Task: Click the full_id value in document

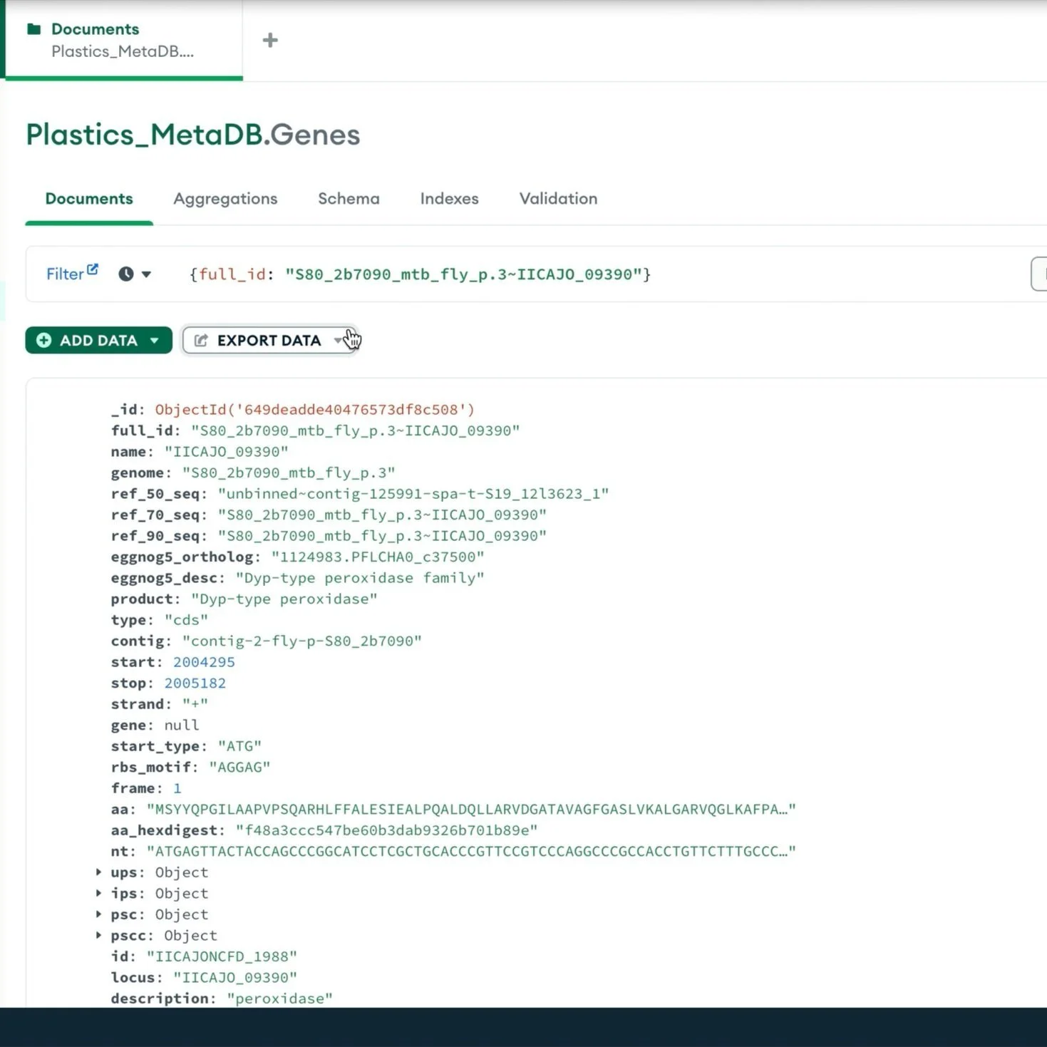Action: point(356,430)
